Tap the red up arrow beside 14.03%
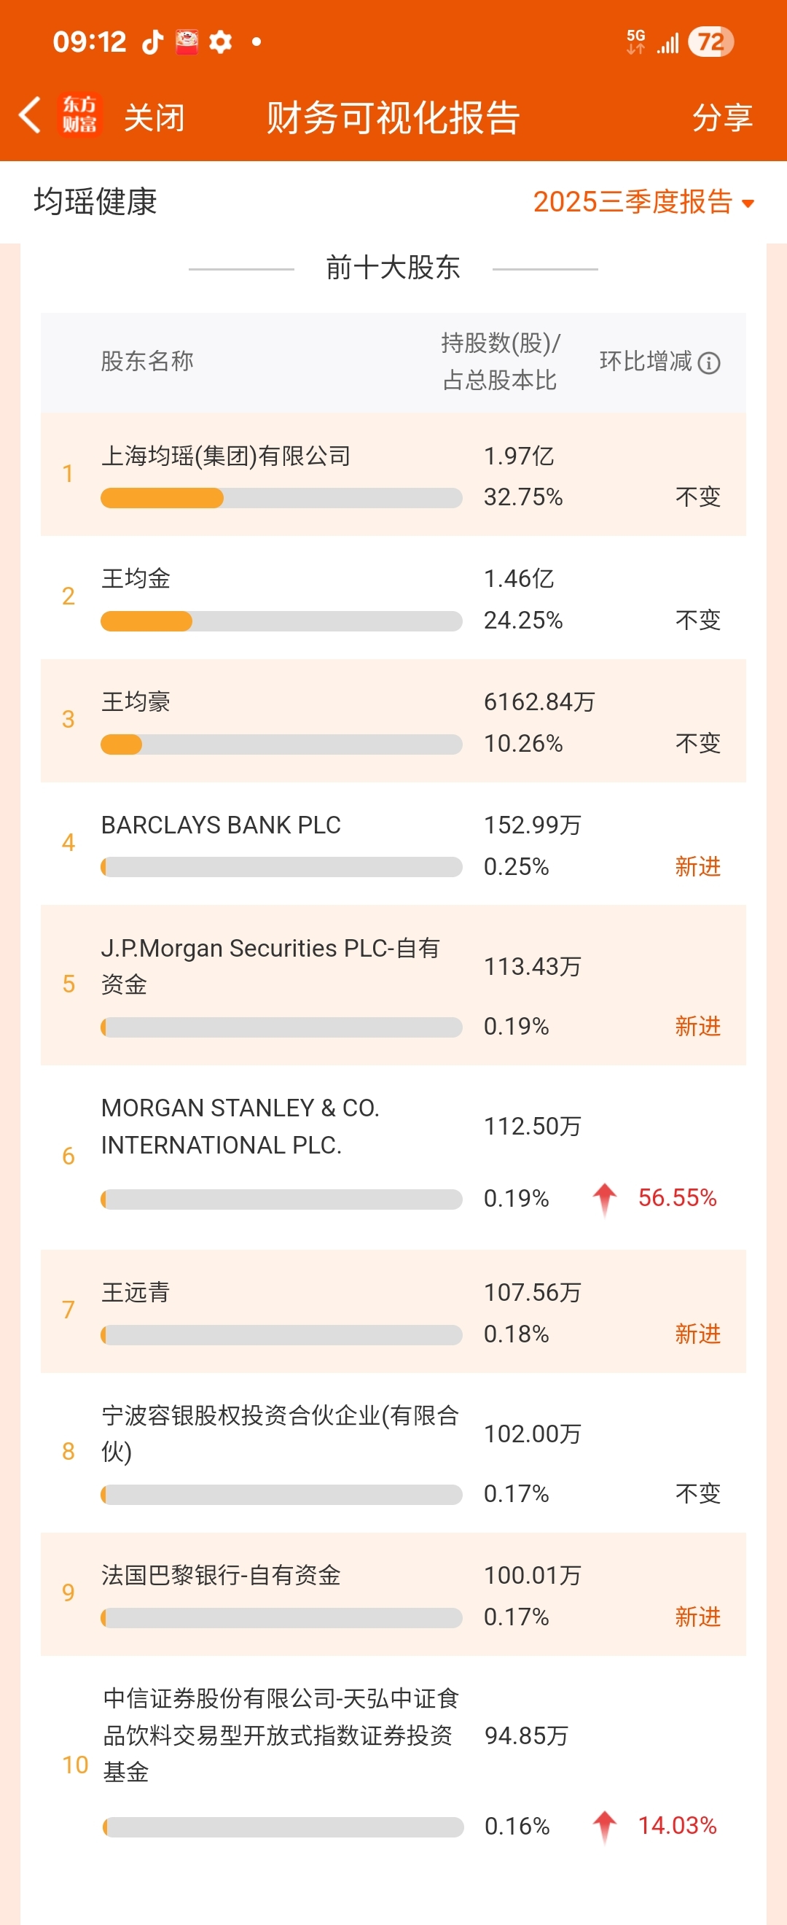787x1925 pixels. pos(604,1827)
